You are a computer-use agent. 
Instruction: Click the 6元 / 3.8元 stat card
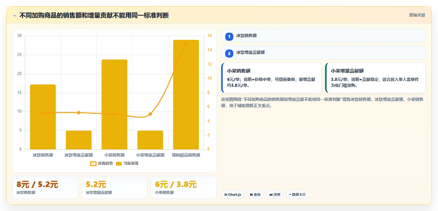coord(184,187)
